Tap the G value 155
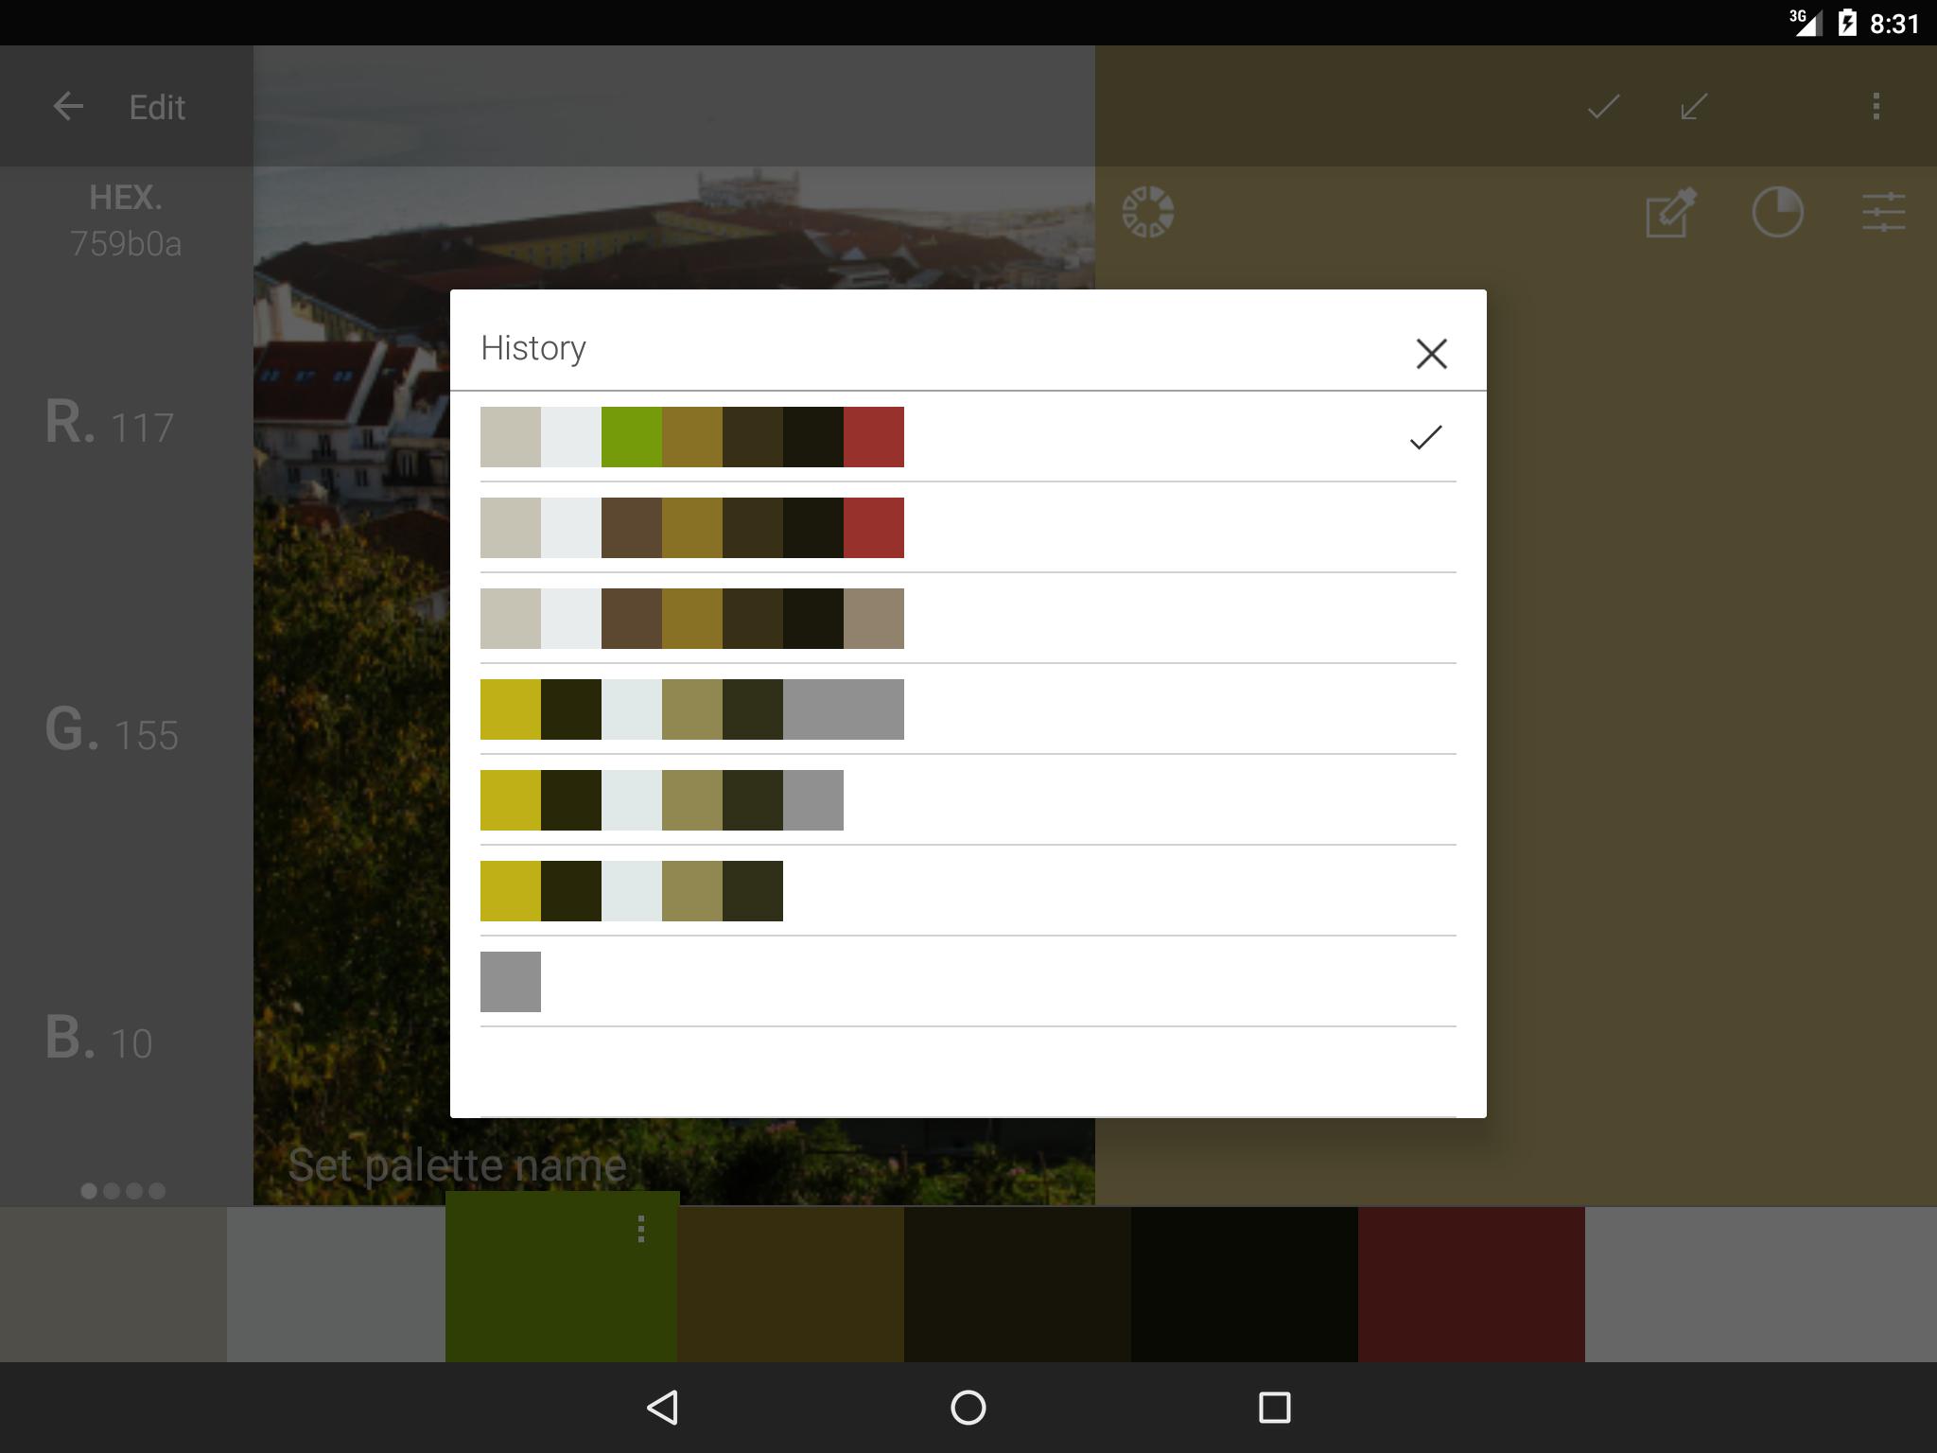1937x1453 pixels. click(146, 735)
